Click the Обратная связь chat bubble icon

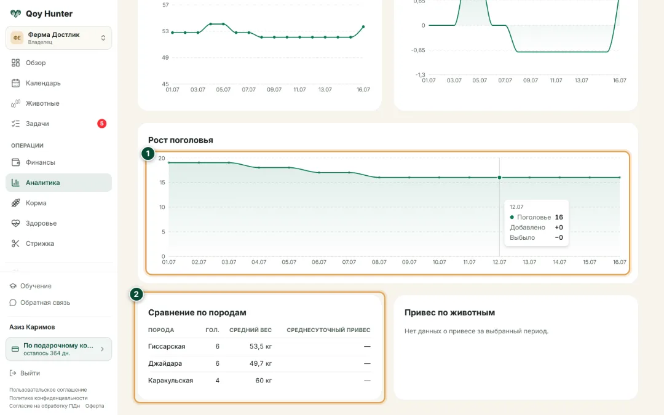tap(13, 302)
